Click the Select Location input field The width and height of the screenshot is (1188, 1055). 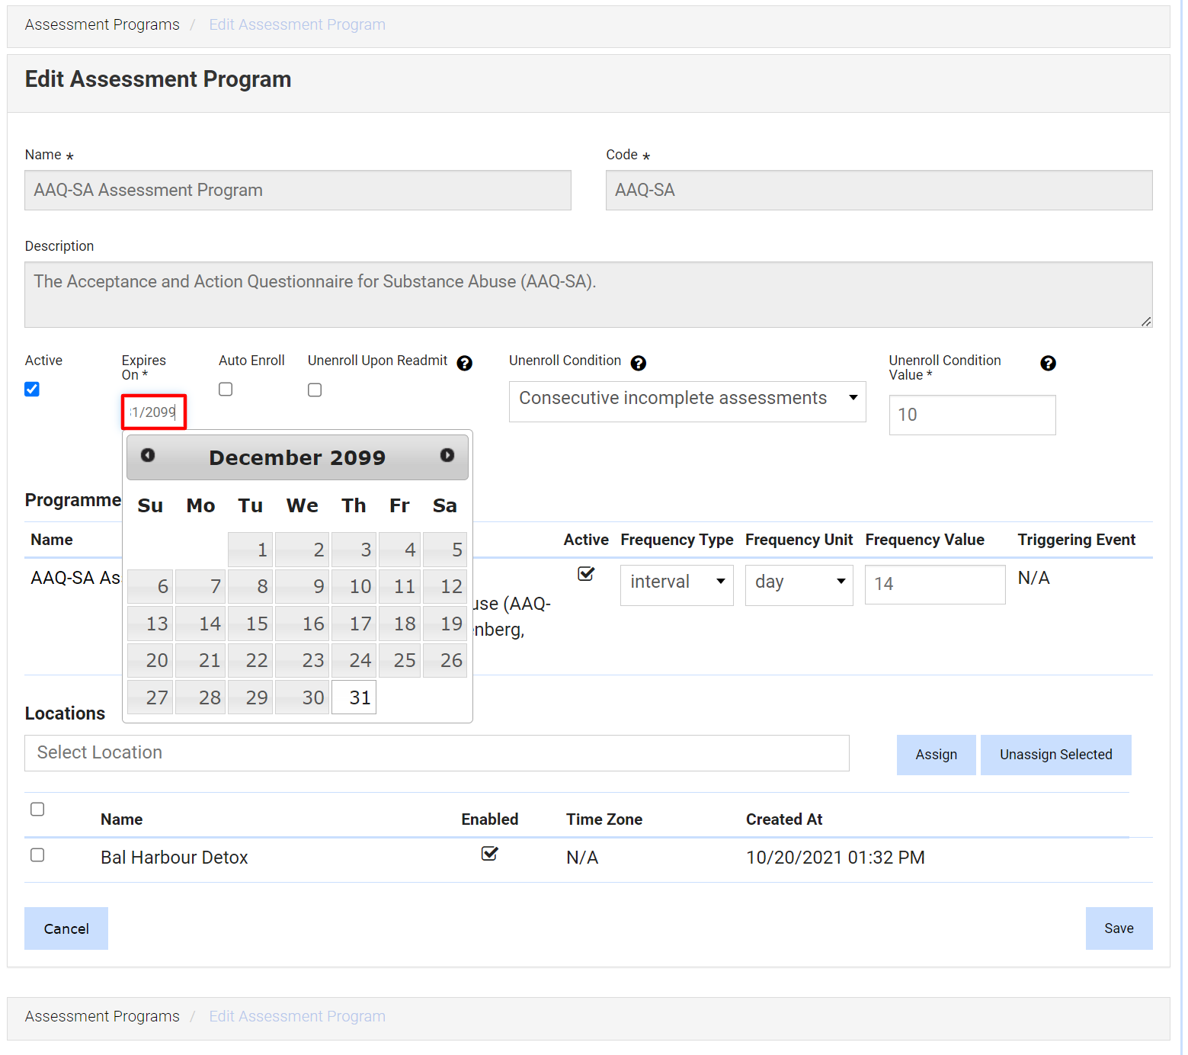point(436,753)
